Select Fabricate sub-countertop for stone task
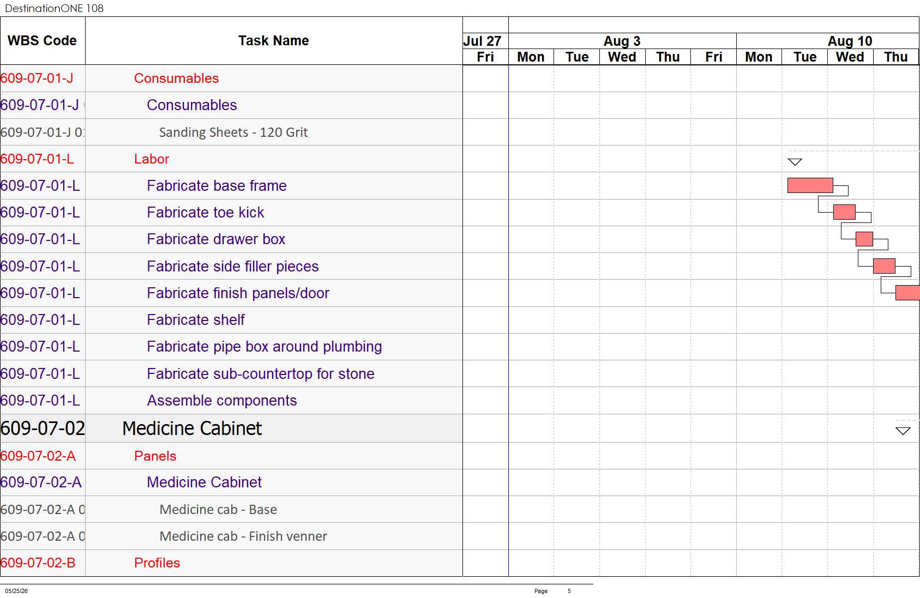Viewport: 920px width, 598px height. click(261, 374)
